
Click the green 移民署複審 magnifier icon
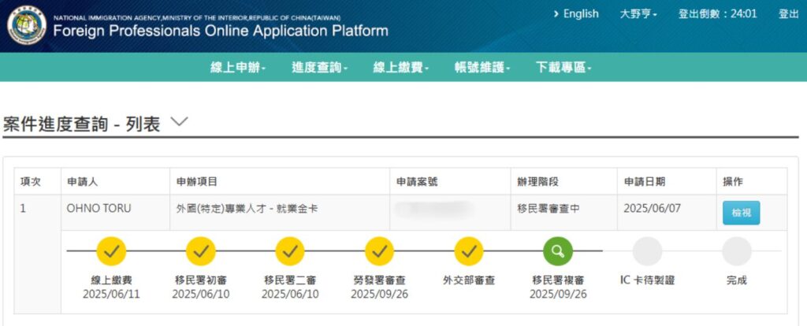pos(558,251)
